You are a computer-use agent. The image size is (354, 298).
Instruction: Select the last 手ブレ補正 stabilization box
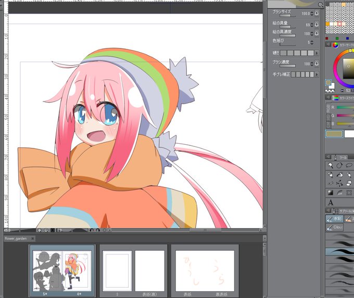[x=312, y=74]
